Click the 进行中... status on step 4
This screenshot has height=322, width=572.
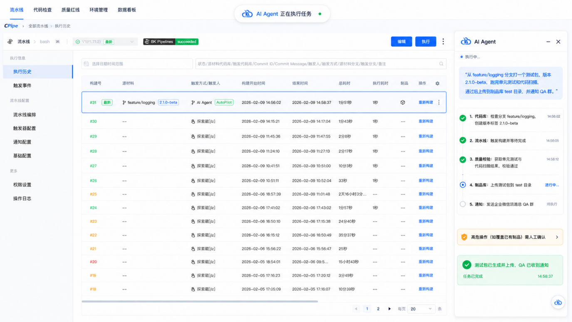click(x=552, y=185)
